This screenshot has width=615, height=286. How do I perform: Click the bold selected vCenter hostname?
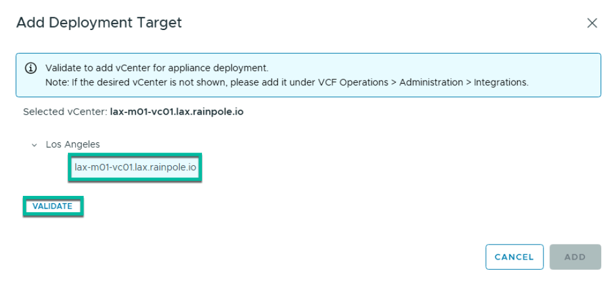177,112
